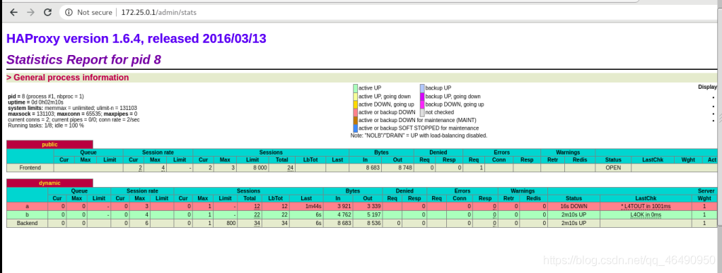Click the browser forward arrow
Screen dimensions: 722x273
[30, 13]
